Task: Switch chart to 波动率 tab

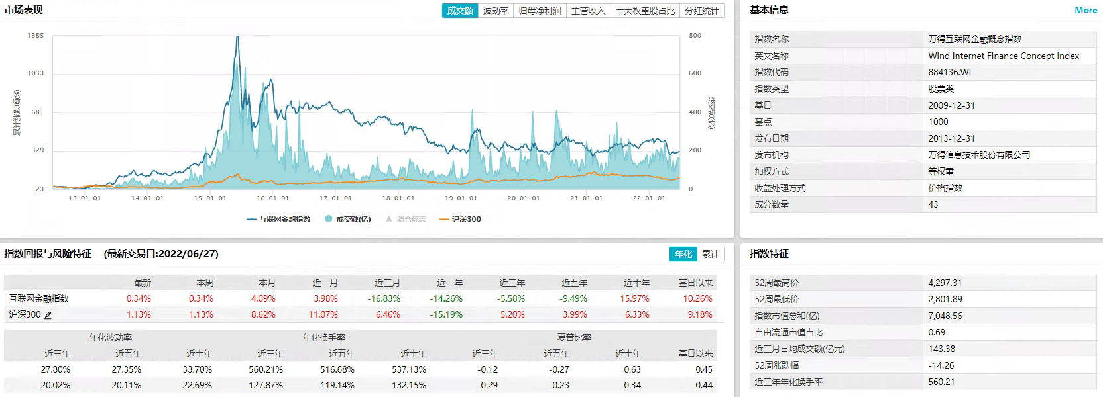Action: point(495,11)
